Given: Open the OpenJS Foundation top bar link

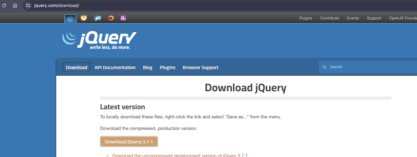Looking at the screenshot, I should [403, 18].
